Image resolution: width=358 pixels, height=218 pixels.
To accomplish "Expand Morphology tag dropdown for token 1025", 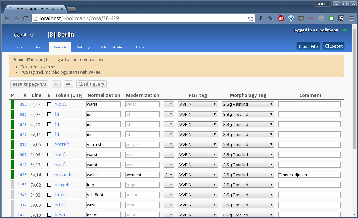I will tap(248, 175).
